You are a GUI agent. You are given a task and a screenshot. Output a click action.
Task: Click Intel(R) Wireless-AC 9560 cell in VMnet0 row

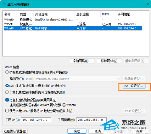click(54, 20)
